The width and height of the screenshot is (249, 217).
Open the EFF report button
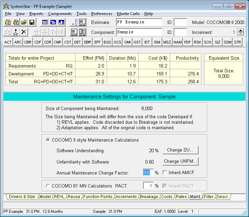(x=97, y=42)
